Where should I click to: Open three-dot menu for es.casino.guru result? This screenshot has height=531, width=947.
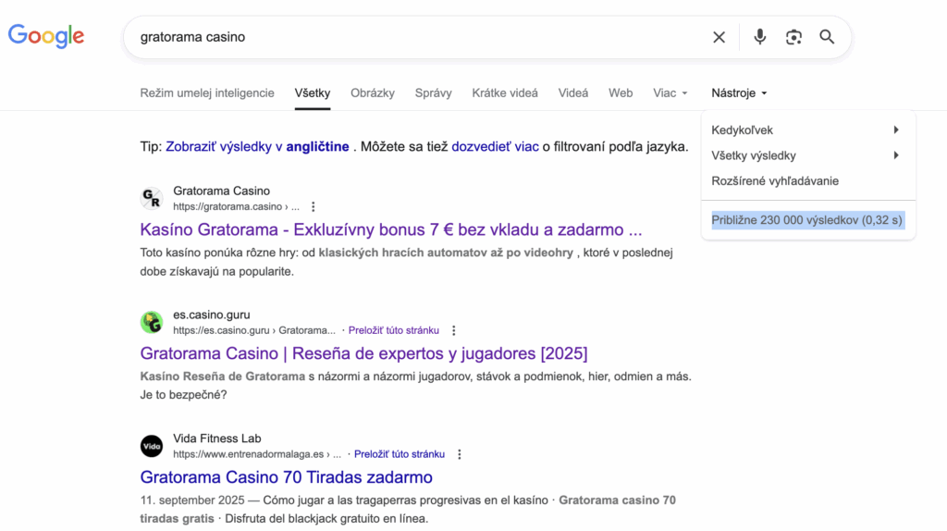click(x=453, y=330)
